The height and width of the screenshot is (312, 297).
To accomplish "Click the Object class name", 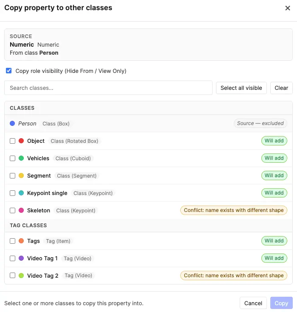I will [36, 141].
